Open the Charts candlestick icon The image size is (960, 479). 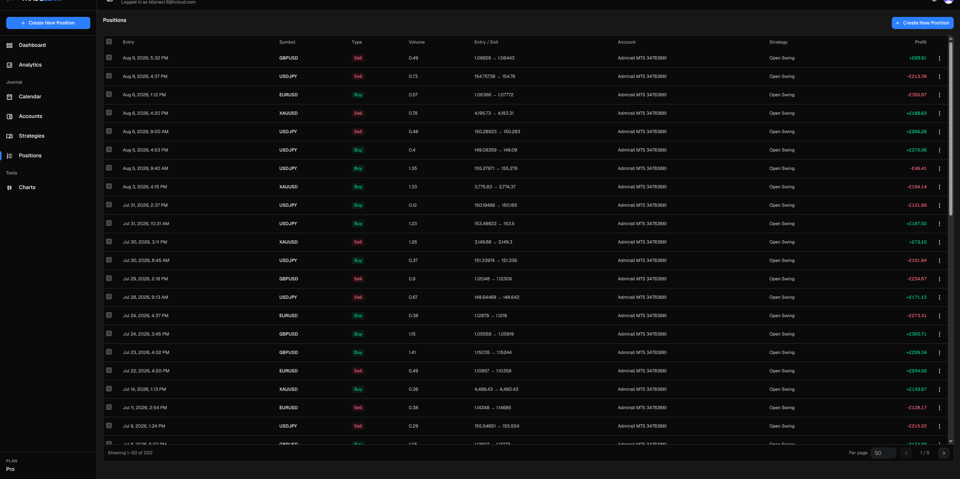click(x=9, y=188)
